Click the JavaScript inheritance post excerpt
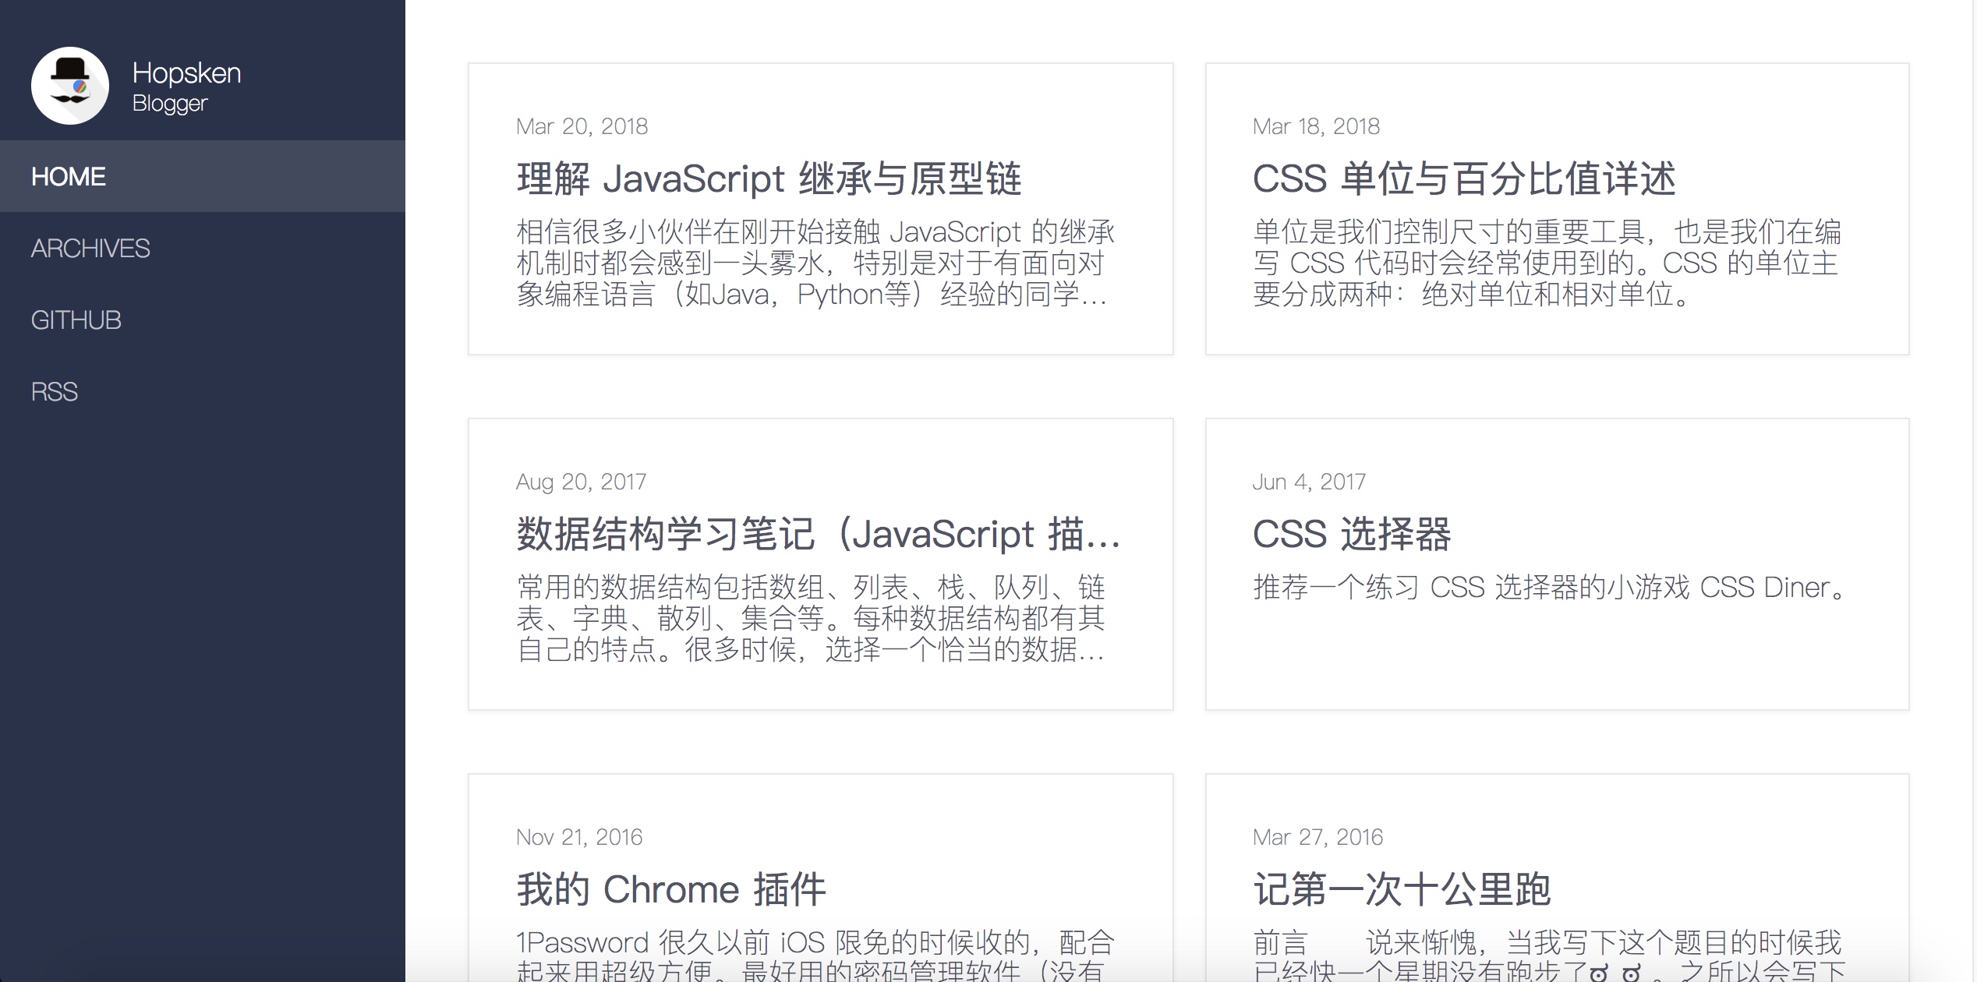The image size is (1977, 982). tap(815, 263)
